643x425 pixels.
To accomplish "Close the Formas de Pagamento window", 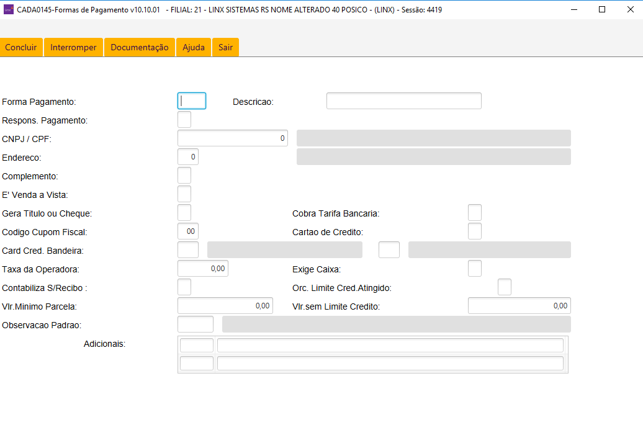I will 631,9.
